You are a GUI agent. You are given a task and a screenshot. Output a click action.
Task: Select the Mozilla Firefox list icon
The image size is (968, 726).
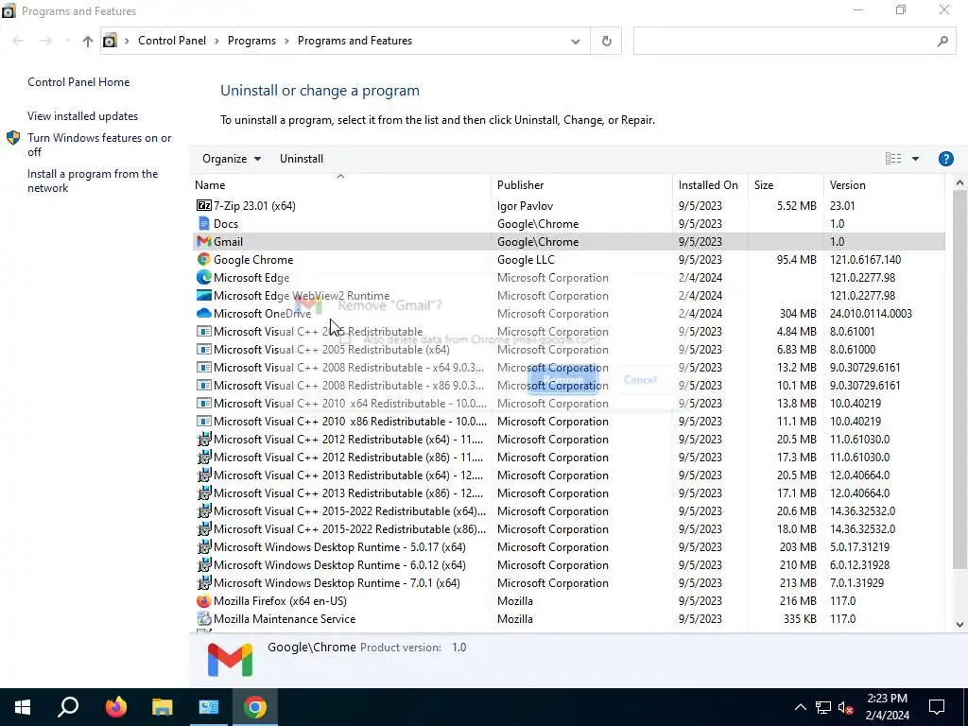(x=204, y=600)
